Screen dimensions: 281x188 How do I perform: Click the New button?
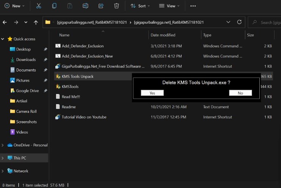pos(14,6)
